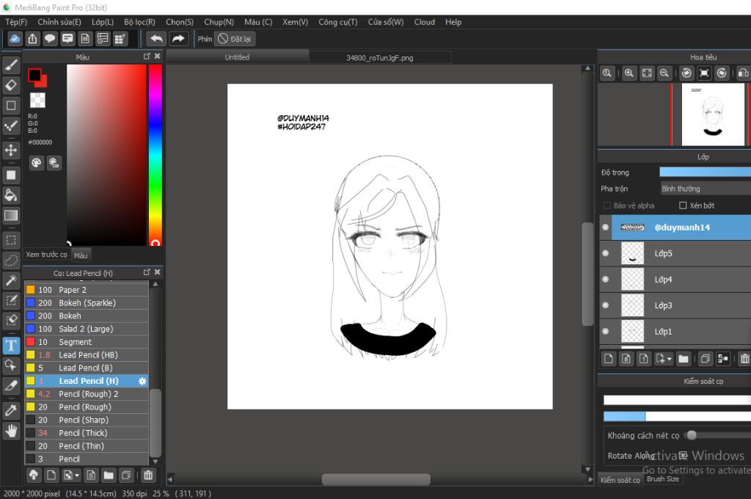Enable the Xén bớt checkbox
This screenshot has width=751, height=499.
point(684,205)
